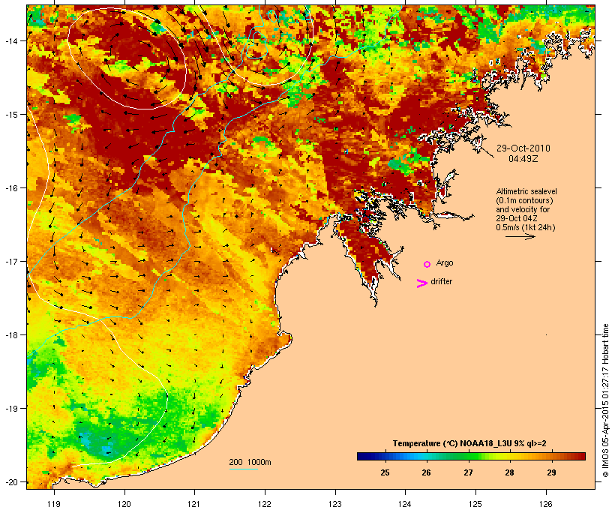Click the 'Altimetric sealevel' legend line

pos(526,191)
